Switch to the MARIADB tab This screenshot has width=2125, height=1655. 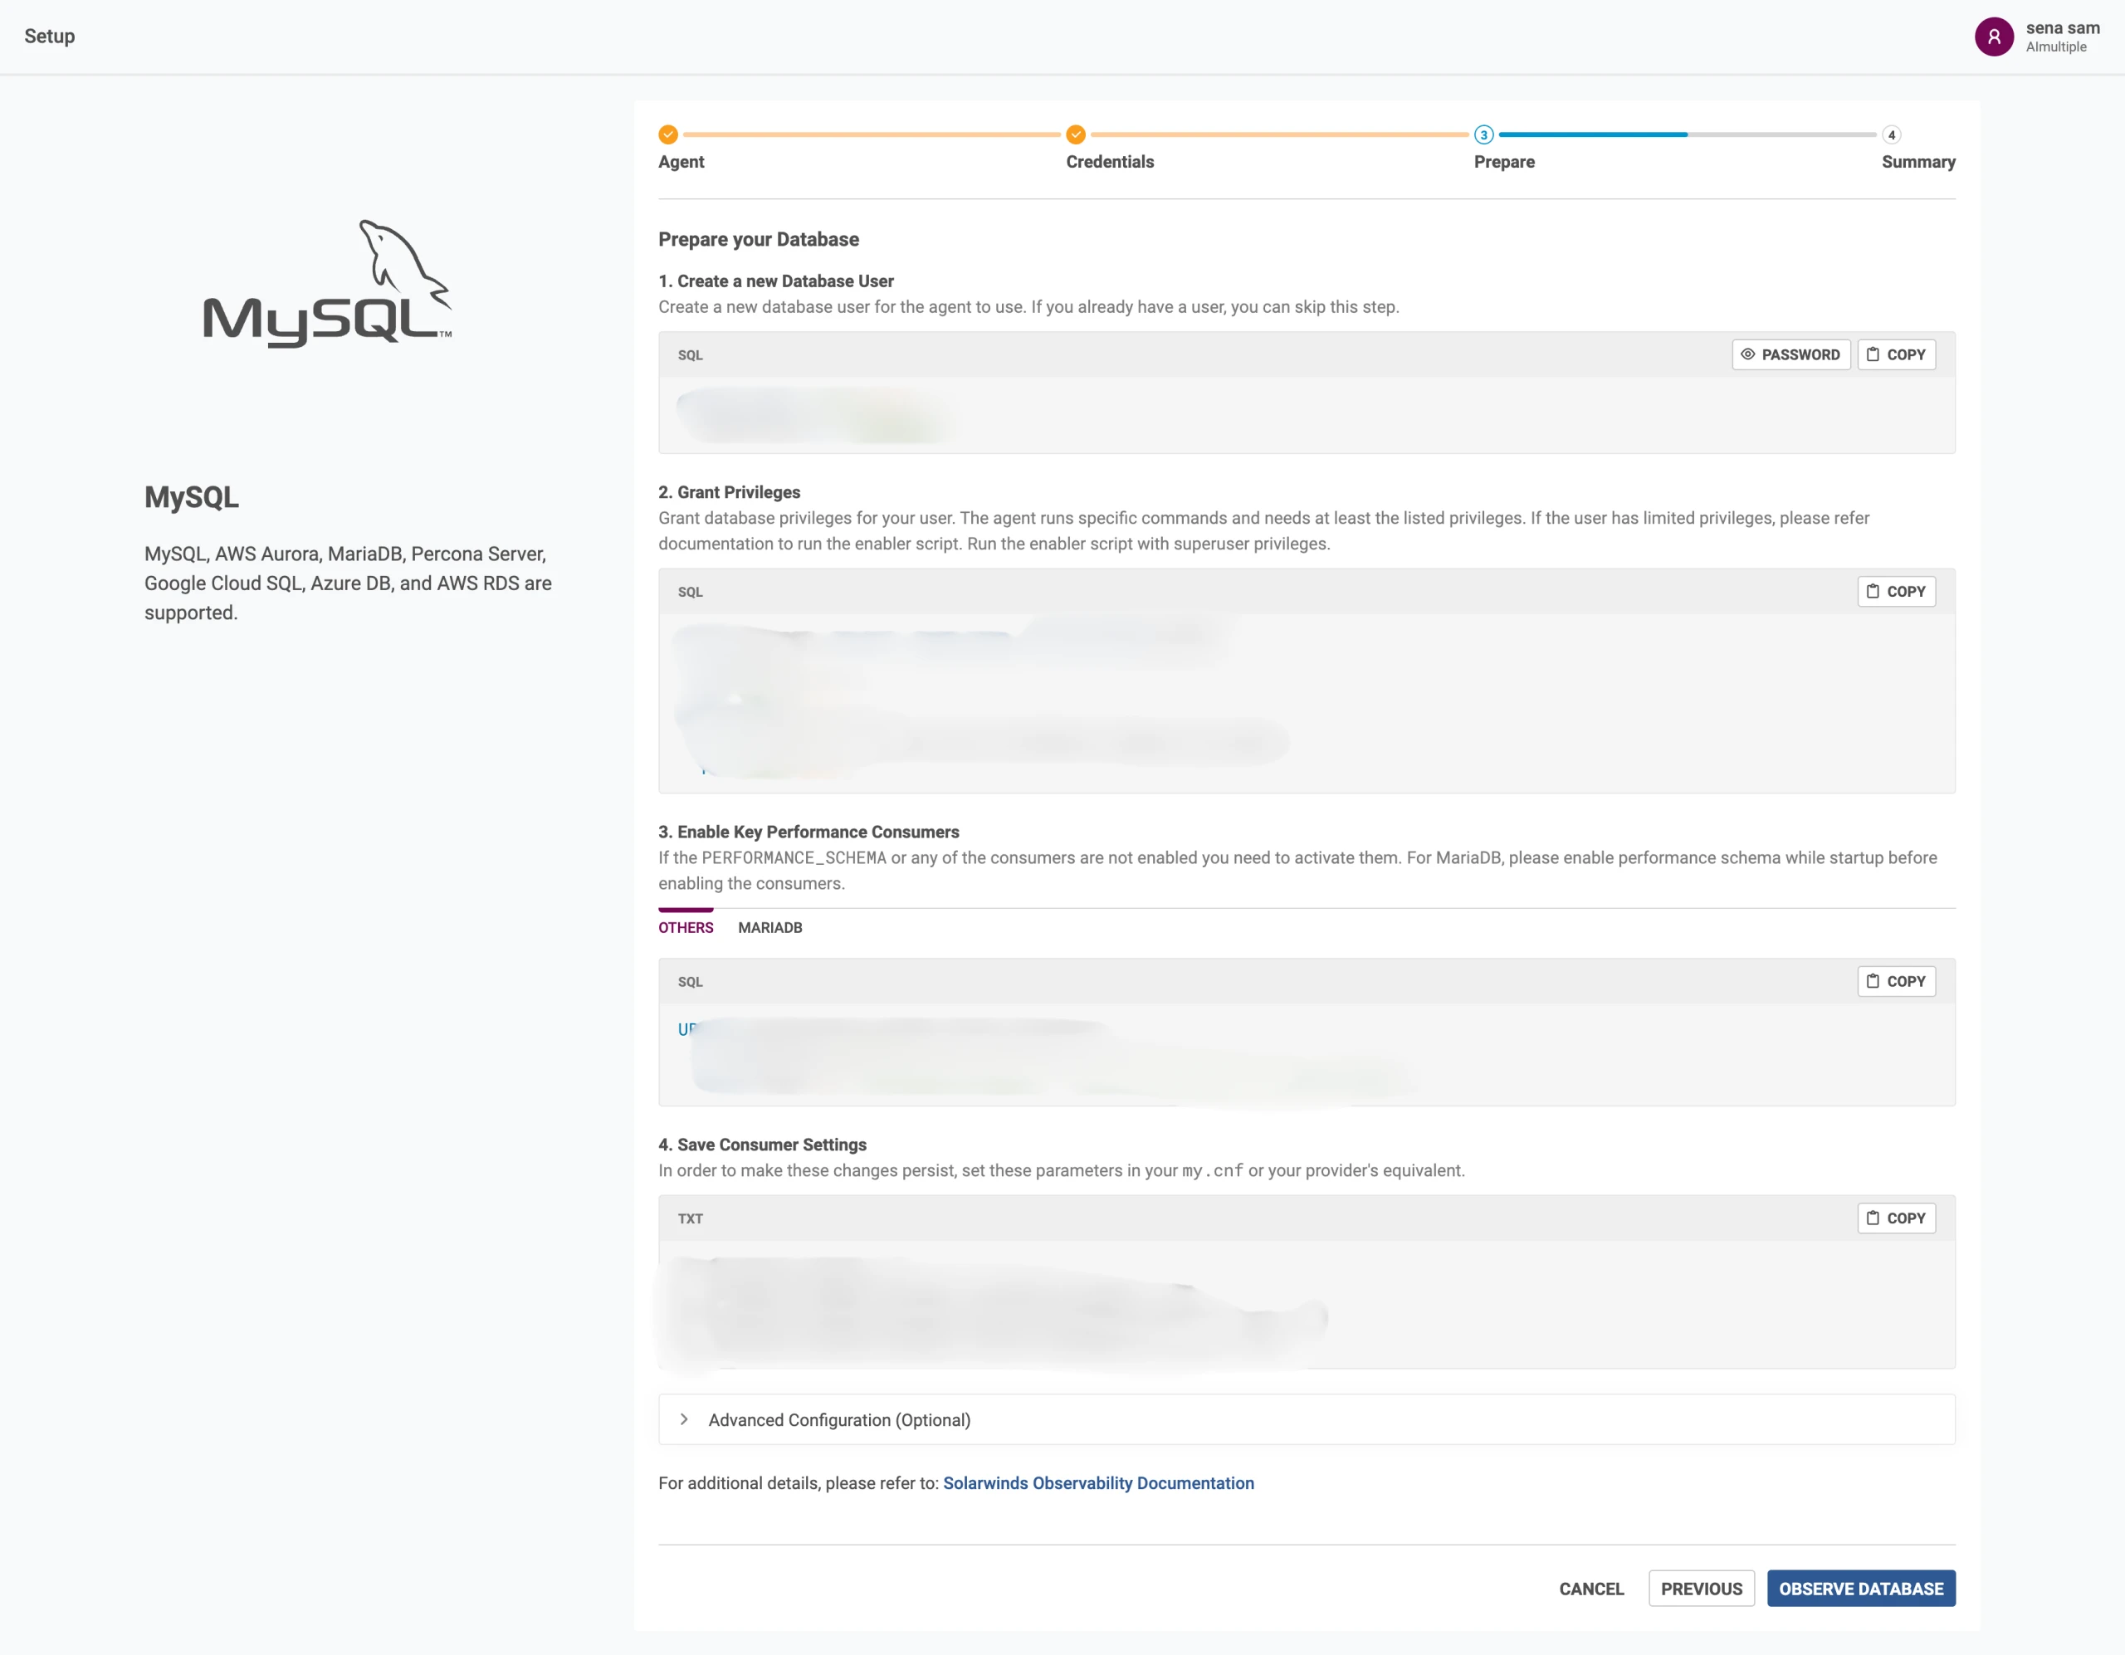769,927
